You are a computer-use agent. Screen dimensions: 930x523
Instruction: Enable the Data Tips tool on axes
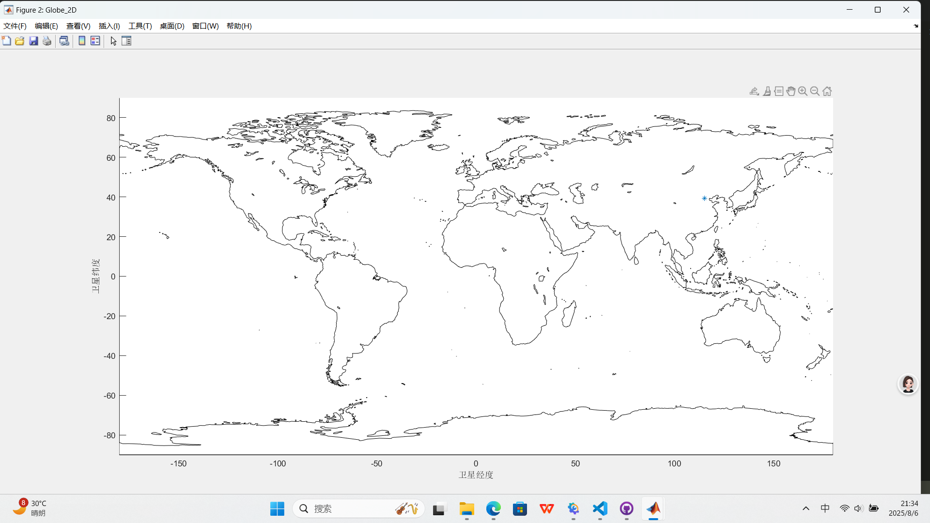click(779, 91)
